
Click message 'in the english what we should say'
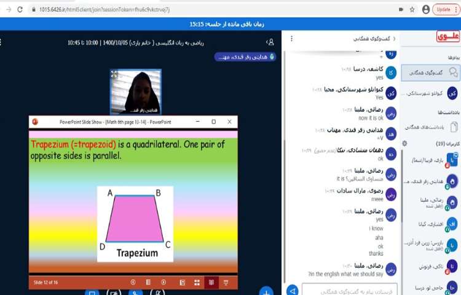345,274
